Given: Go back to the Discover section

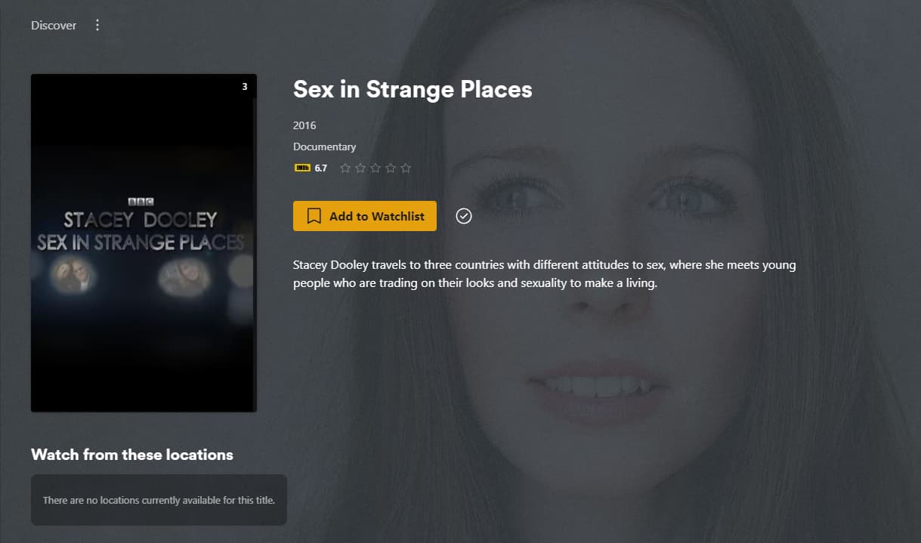Looking at the screenshot, I should click(x=54, y=26).
